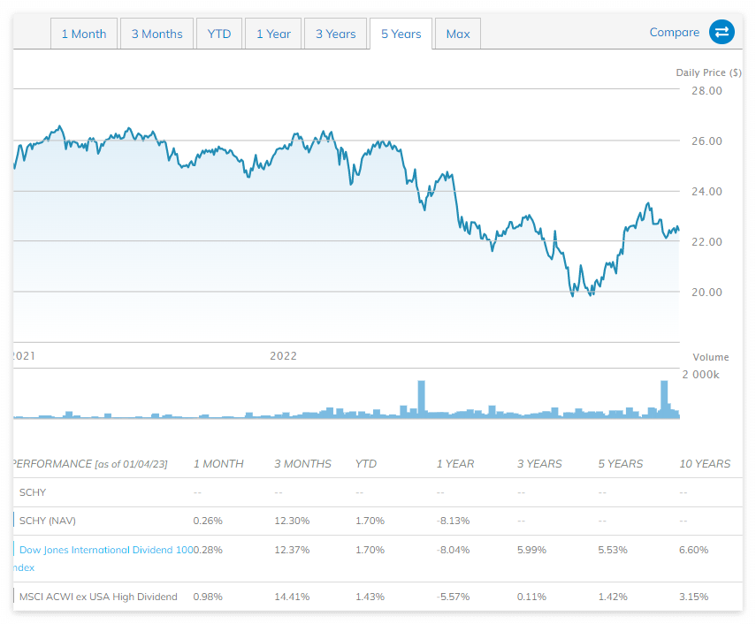
Task: Show the Max time range tab
Action: [457, 34]
